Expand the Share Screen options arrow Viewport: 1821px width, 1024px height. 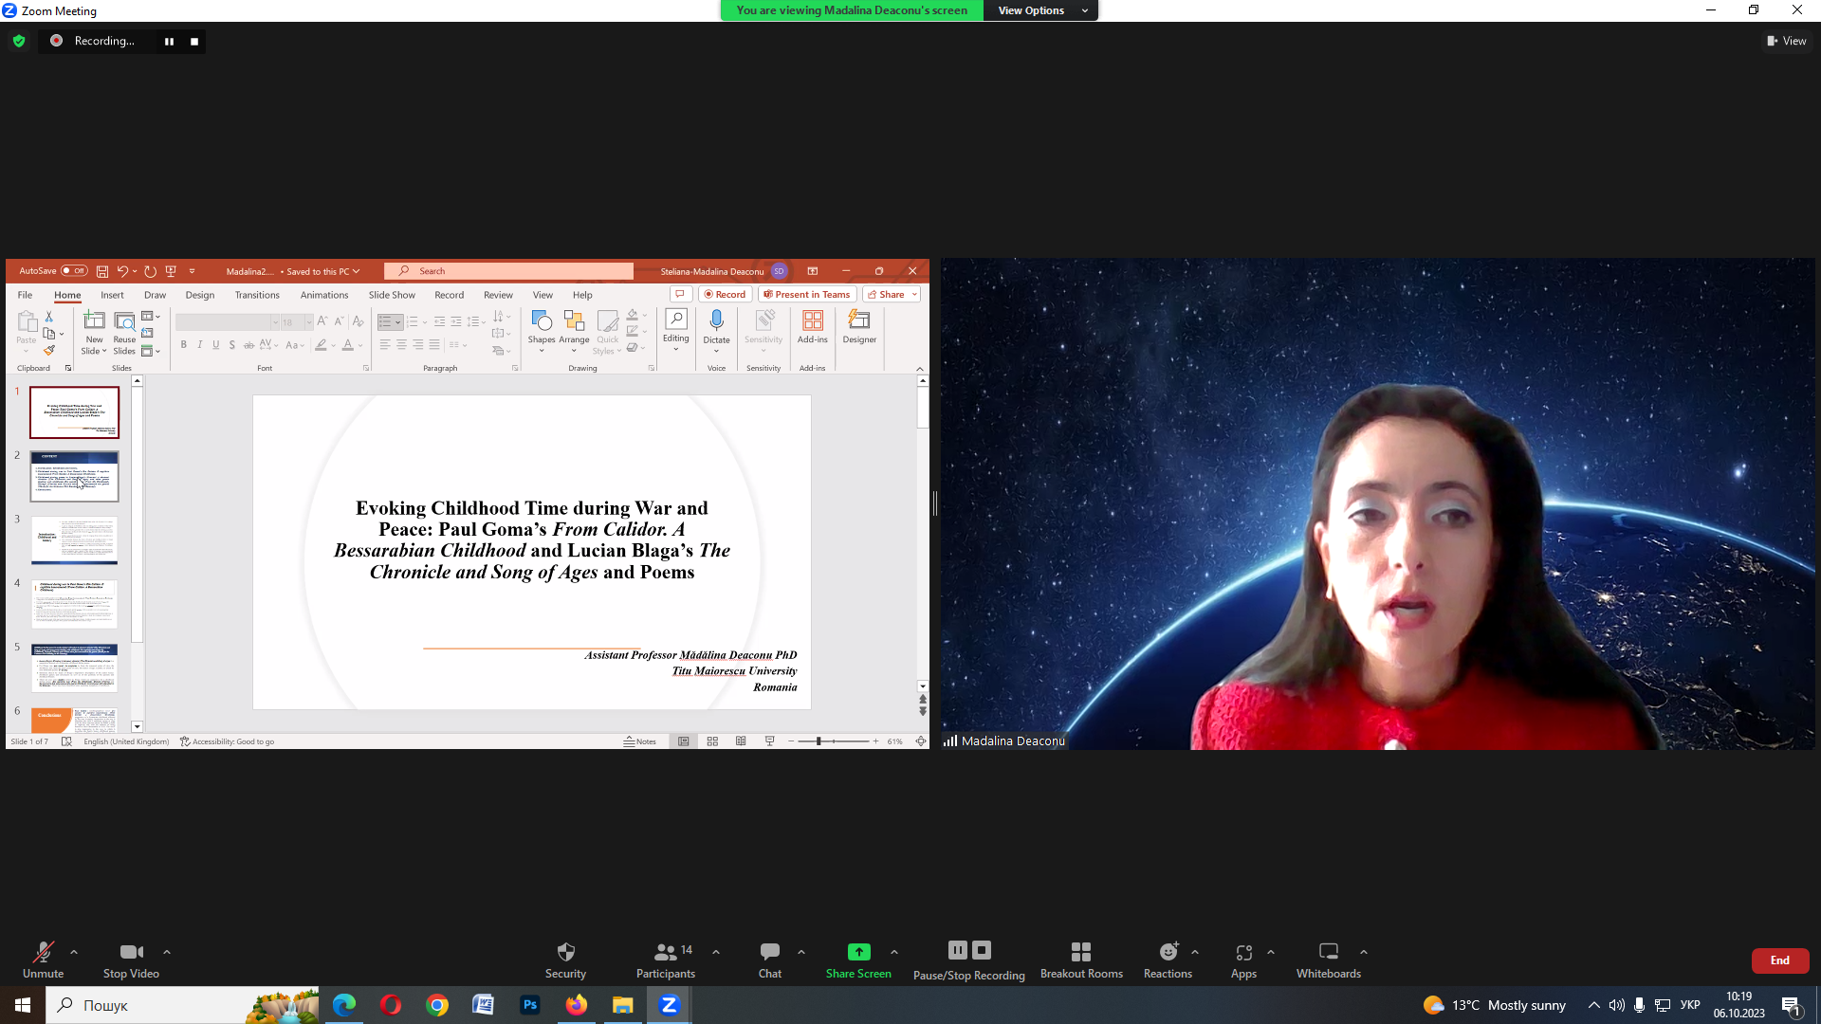point(893,952)
